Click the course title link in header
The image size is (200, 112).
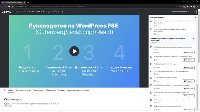click(x=40, y=12)
